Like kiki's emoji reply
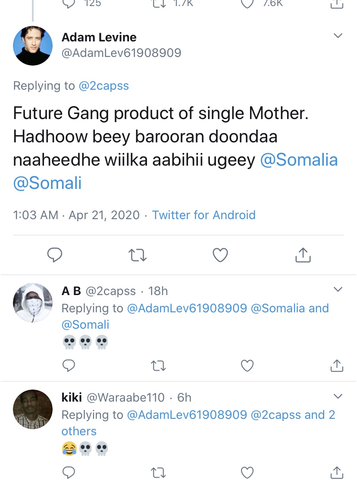The image size is (357, 484). [247, 473]
